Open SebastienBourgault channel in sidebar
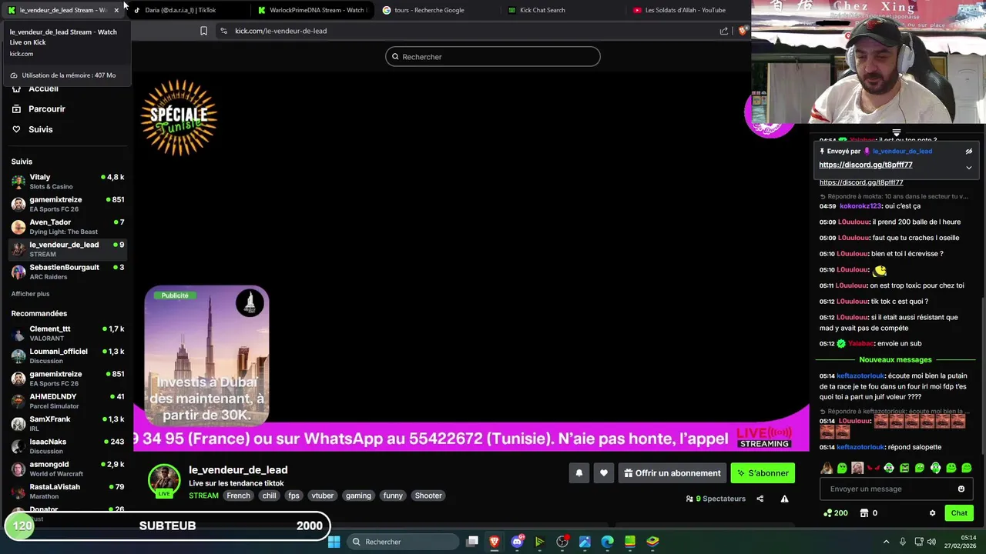 click(x=66, y=272)
